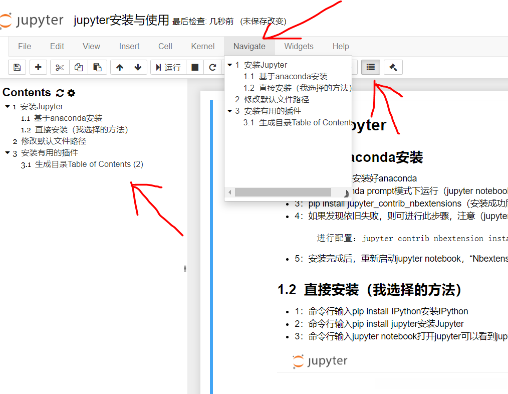The image size is (508, 394).
Task: Move selected cell down arrow
Action: click(138, 67)
